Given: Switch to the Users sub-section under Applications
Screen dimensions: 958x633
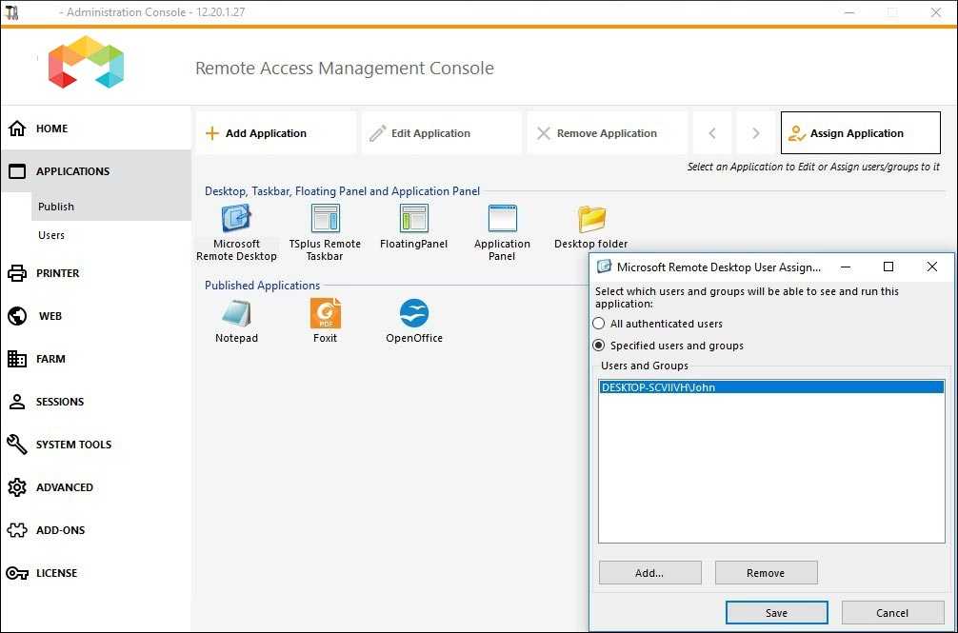Looking at the screenshot, I should coord(51,234).
